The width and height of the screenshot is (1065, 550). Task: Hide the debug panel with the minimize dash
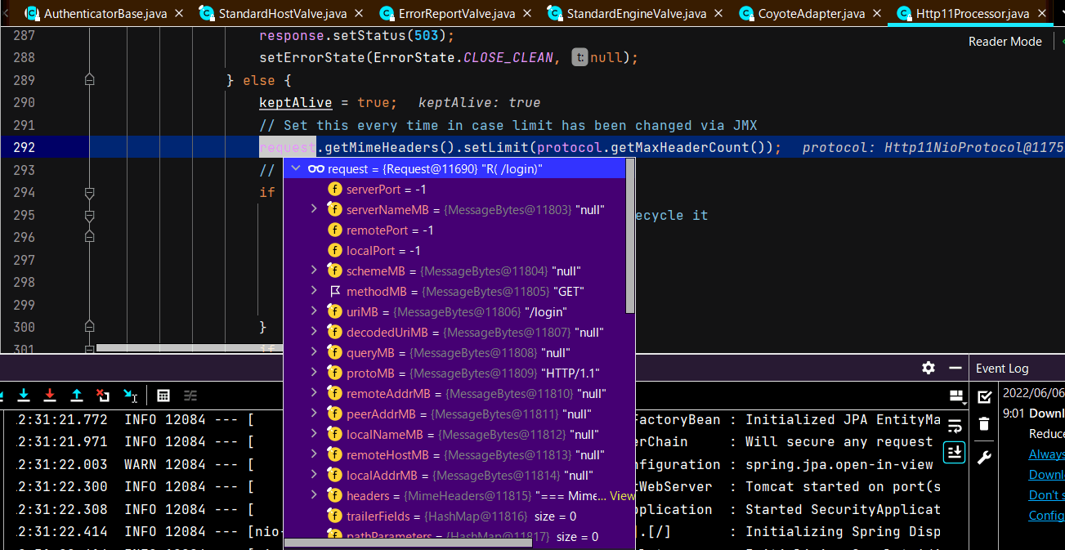tap(955, 368)
